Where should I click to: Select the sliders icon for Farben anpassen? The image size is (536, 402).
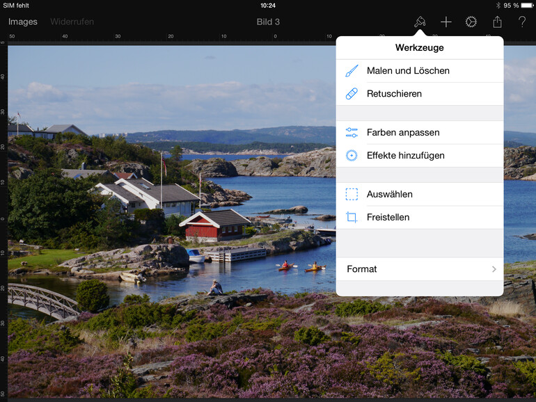(x=352, y=133)
